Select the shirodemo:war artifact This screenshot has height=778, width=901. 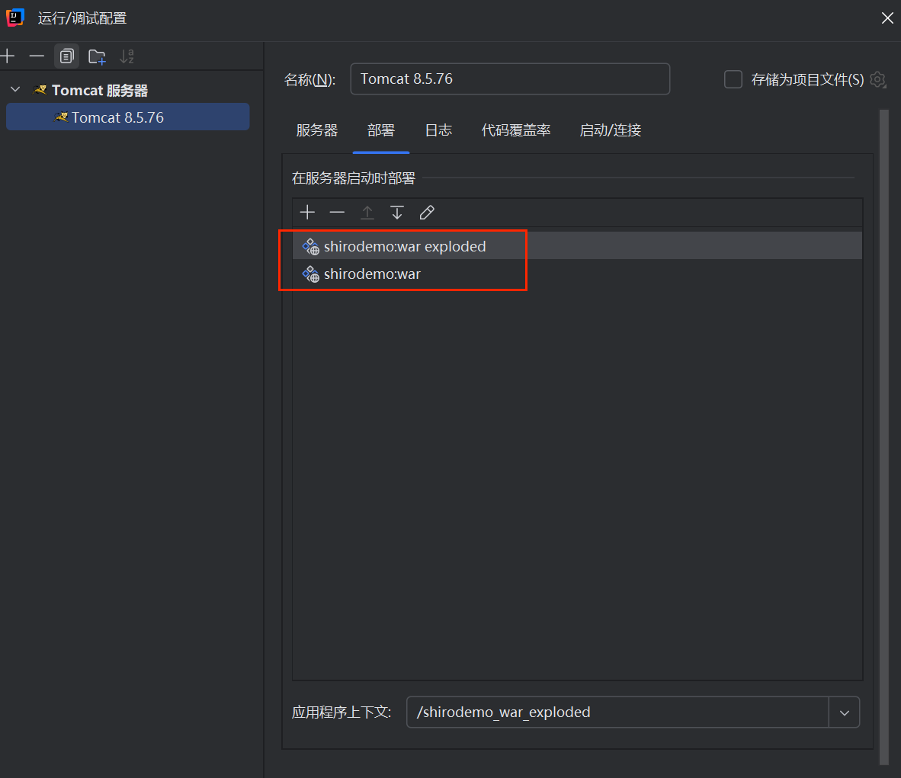pyautogui.click(x=372, y=274)
